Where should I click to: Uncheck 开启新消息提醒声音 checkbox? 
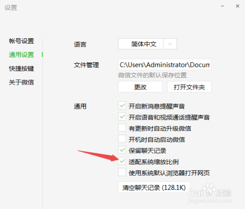[x=122, y=106]
